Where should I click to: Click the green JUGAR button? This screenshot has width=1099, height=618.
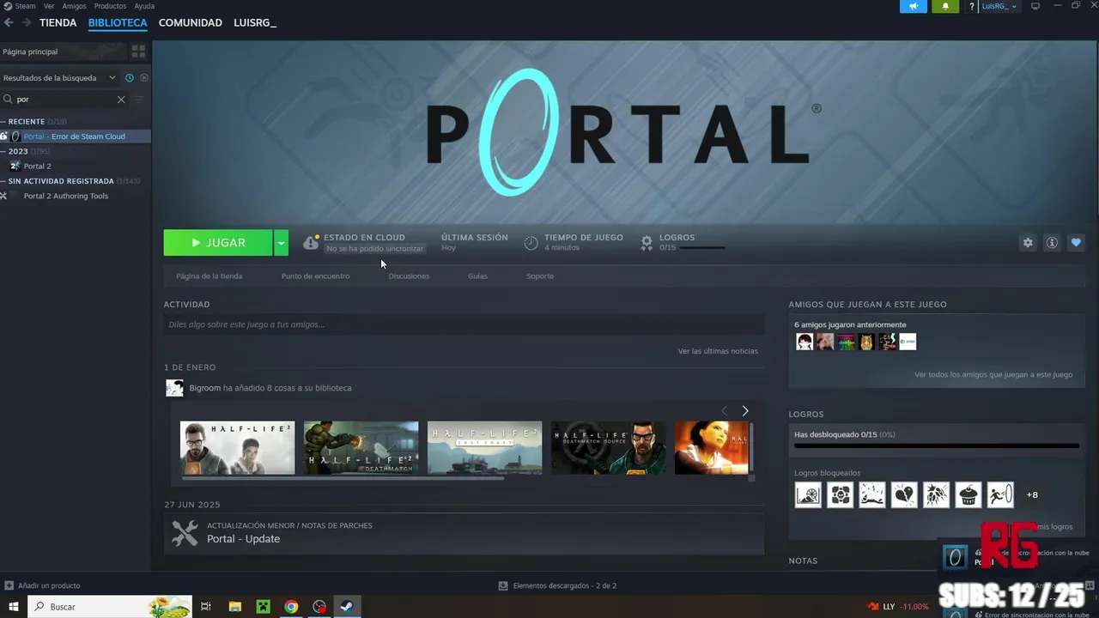point(218,243)
